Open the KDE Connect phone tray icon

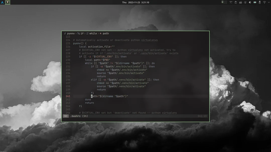(x=259, y=2)
